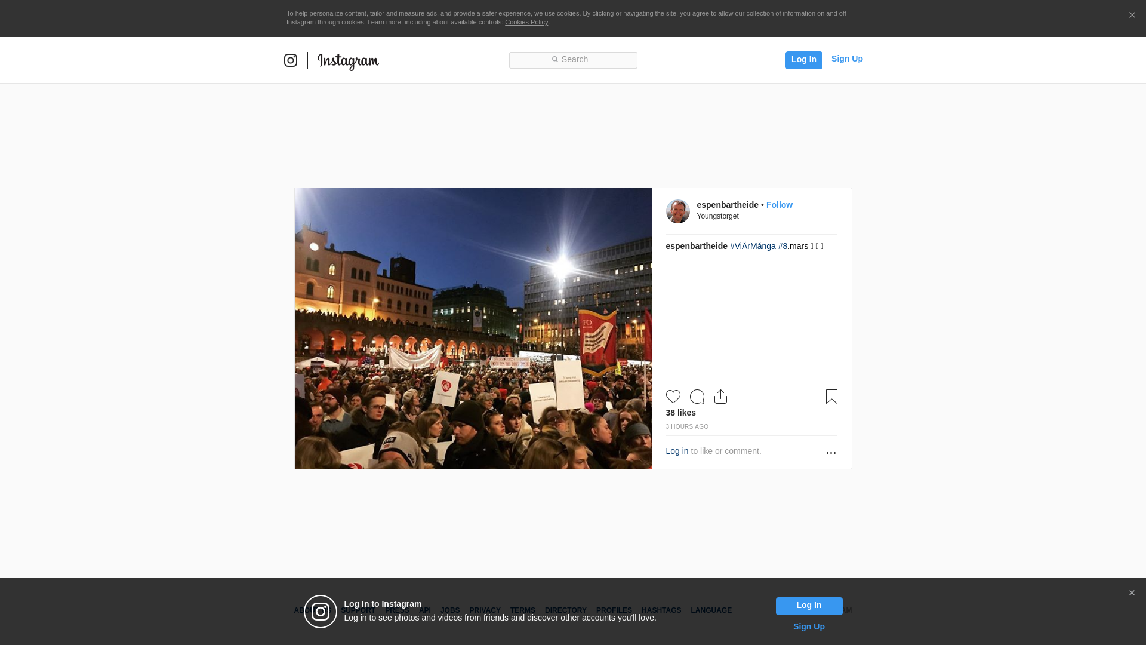Open espenbartheide username in the caption

697,246
